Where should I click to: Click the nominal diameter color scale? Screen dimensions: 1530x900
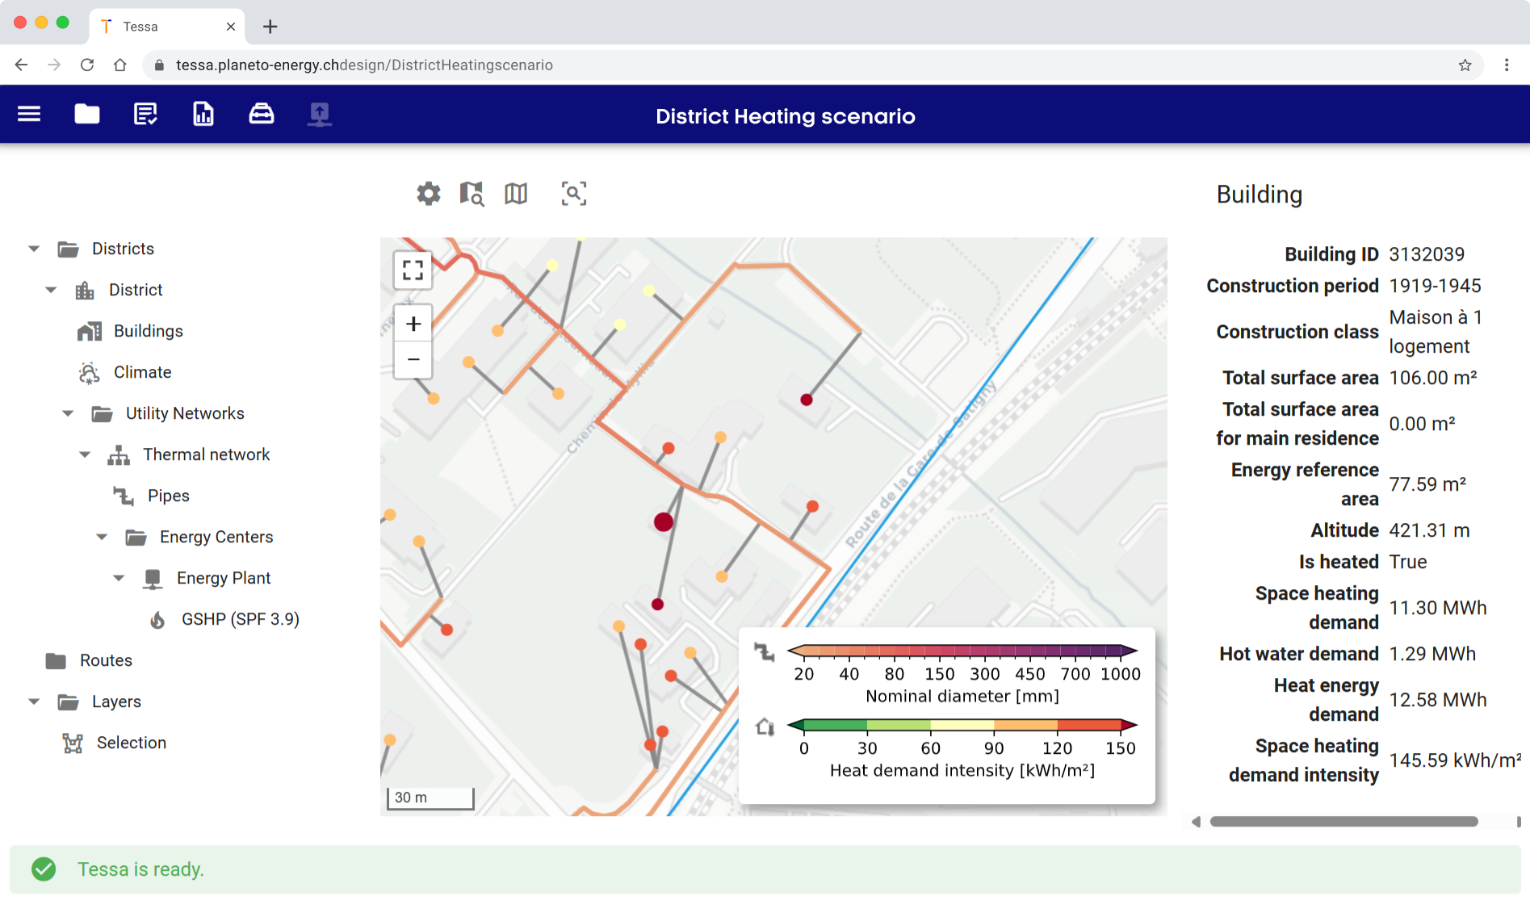click(962, 651)
